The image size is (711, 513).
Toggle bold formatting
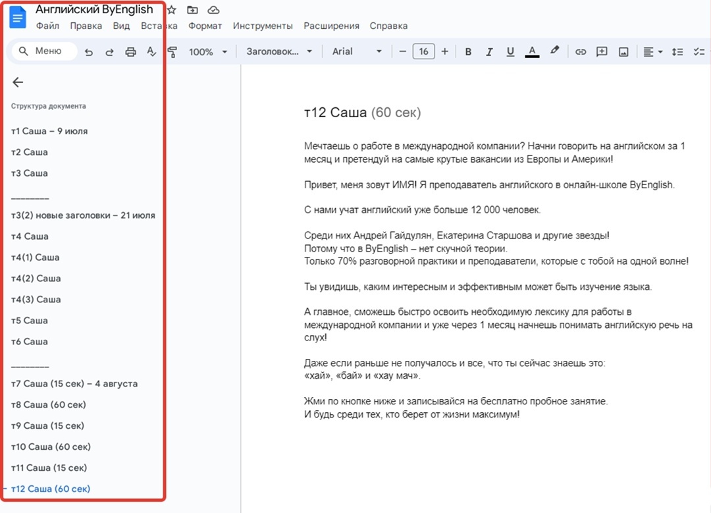[469, 52]
